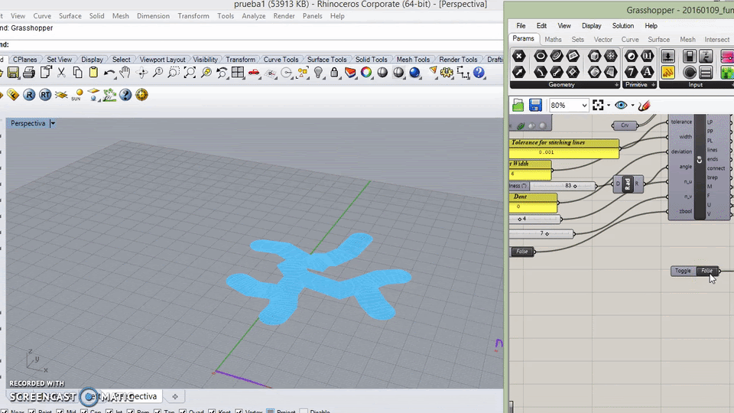The image size is (734, 413).
Task: Select the Circle parameter hexagon icon
Action: click(x=541, y=56)
